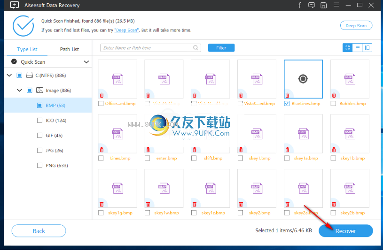Click the Image category icon
This screenshot has width=383, height=251.
(39, 90)
